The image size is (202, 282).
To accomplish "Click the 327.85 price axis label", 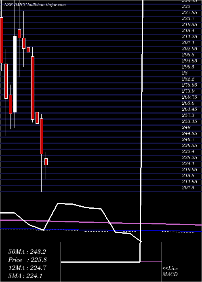I will [x=189, y=12].
